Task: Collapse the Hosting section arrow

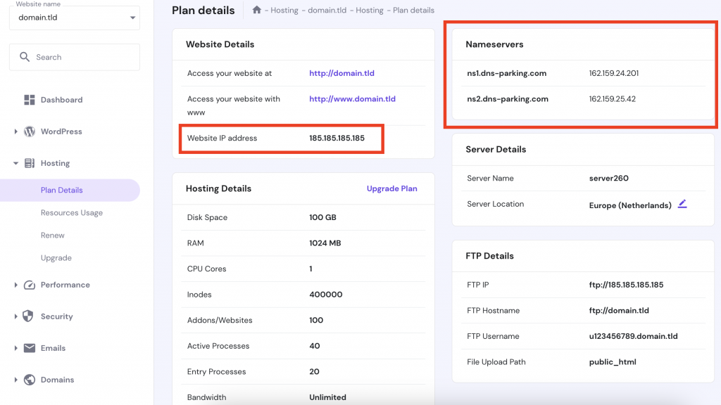Action: (x=16, y=163)
